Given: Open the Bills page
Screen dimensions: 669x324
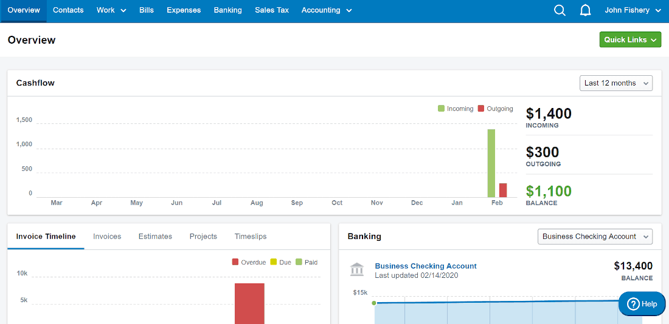Looking at the screenshot, I should click(147, 10).
